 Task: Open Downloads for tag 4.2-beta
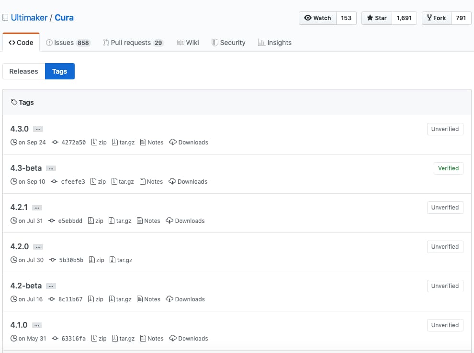tap(185, 299)
